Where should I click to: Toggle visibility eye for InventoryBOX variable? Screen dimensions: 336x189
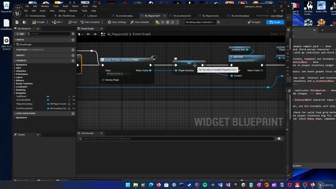click(73, 100)
